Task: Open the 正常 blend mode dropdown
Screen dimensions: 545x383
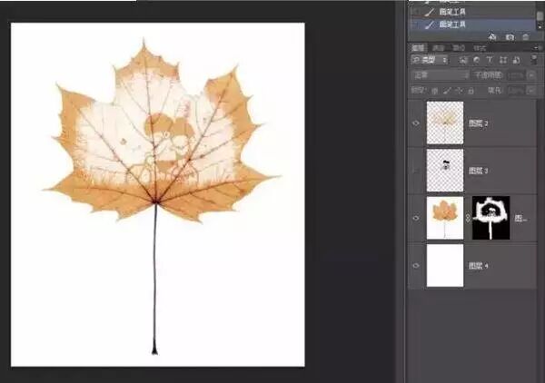Action: click(x=440, y=75)
